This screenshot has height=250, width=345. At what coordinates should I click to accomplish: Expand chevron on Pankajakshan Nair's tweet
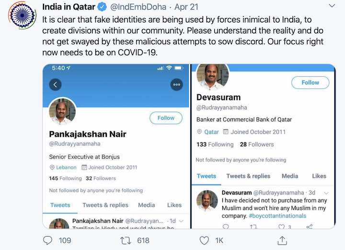coord(181,221)
